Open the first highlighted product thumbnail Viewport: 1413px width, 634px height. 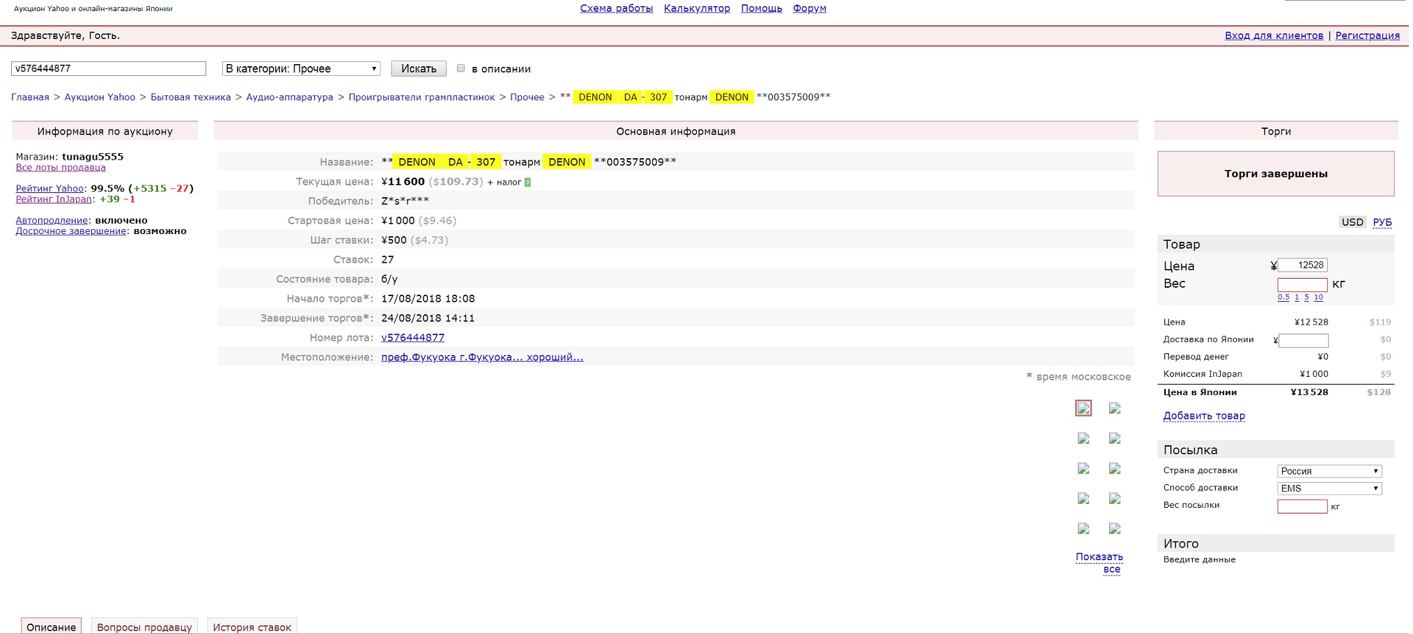tap(1083, 408)
